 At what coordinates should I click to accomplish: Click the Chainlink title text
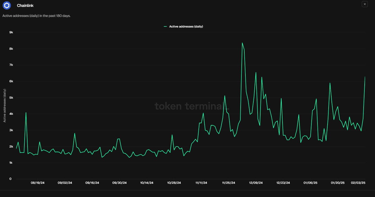[x=25, y=6]
